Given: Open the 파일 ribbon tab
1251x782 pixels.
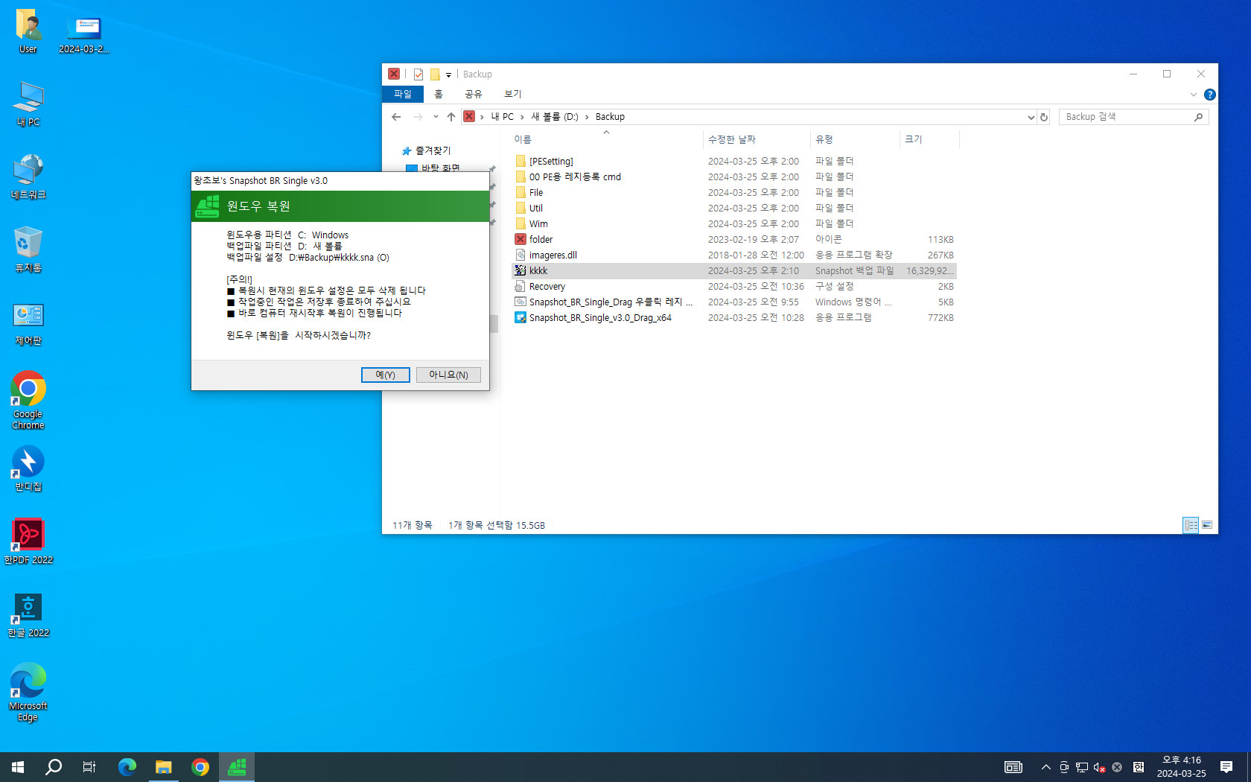Looking at the screenshot, I should click(x=403, y=94).
